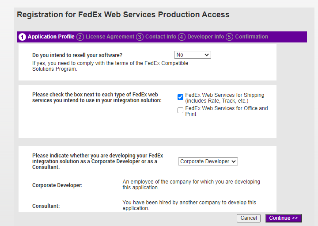Select the Developer Info step tab
Viewport: 318px width, 226px height.
[x=206, y=37]
